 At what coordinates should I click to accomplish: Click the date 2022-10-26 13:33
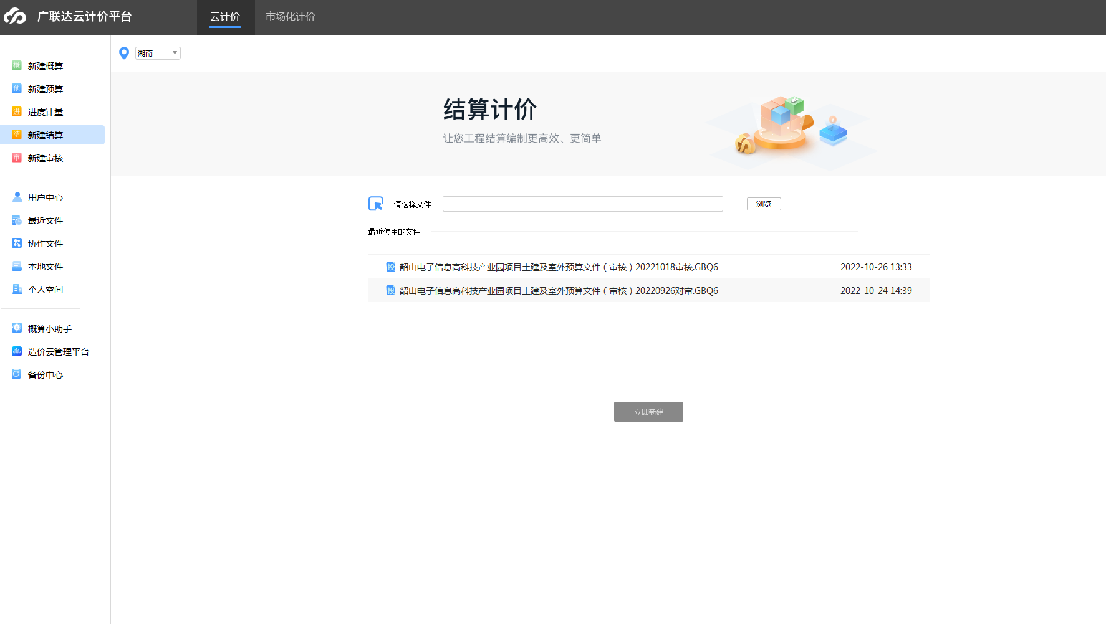click(x=876, y=267)
